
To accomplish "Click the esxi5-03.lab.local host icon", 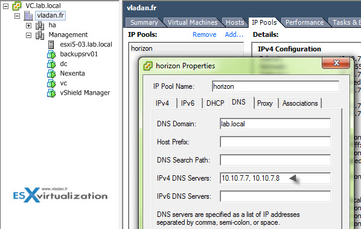I will click(51, 45).
